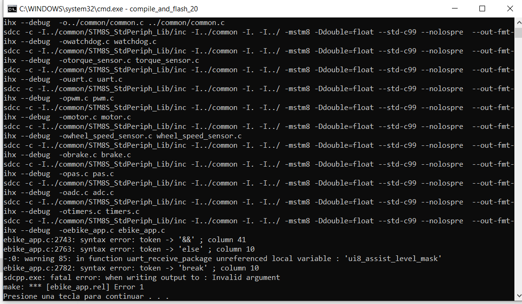Viewport: 522px width, 304px height.
Task: Minimize the cmd.exe window
Action: pos(455,8)
